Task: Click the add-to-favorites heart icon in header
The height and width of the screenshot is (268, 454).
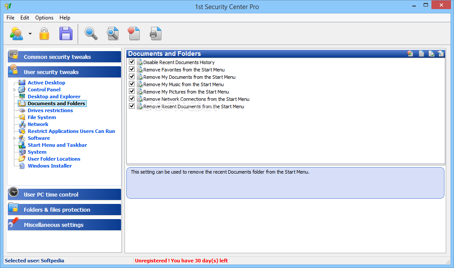Action: [410, 53]
